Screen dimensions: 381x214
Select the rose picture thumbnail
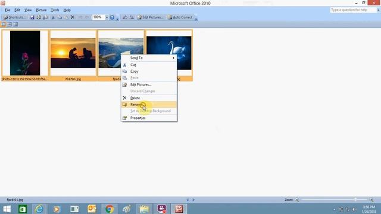(x=25, y=53)
